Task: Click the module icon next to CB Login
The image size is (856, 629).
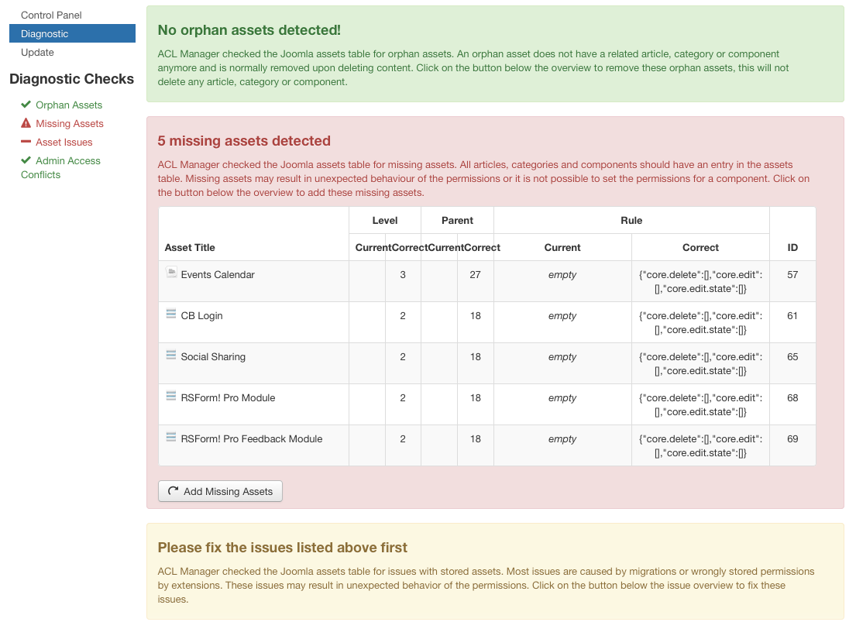Action: (x=171, y=314)
